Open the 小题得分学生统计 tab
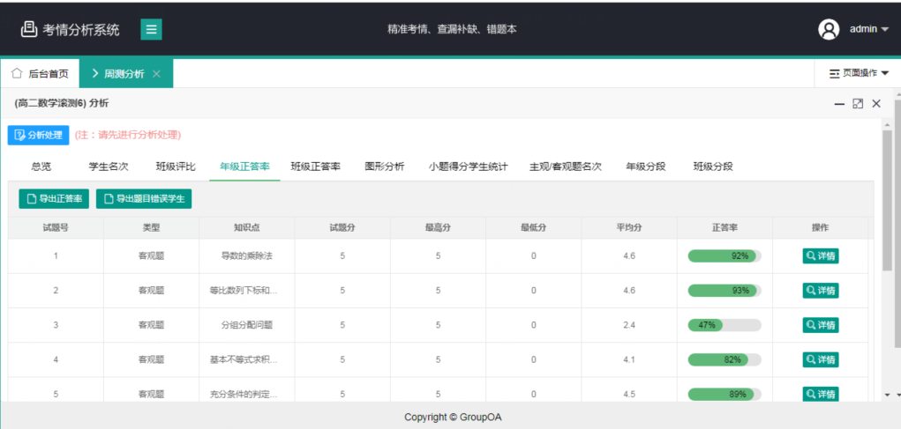This screenshot has width=901, height=429. 468,166
